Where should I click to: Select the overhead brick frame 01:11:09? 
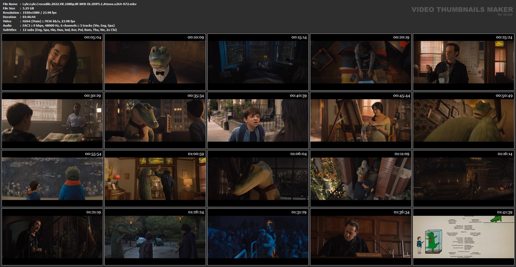coord(361,179)
